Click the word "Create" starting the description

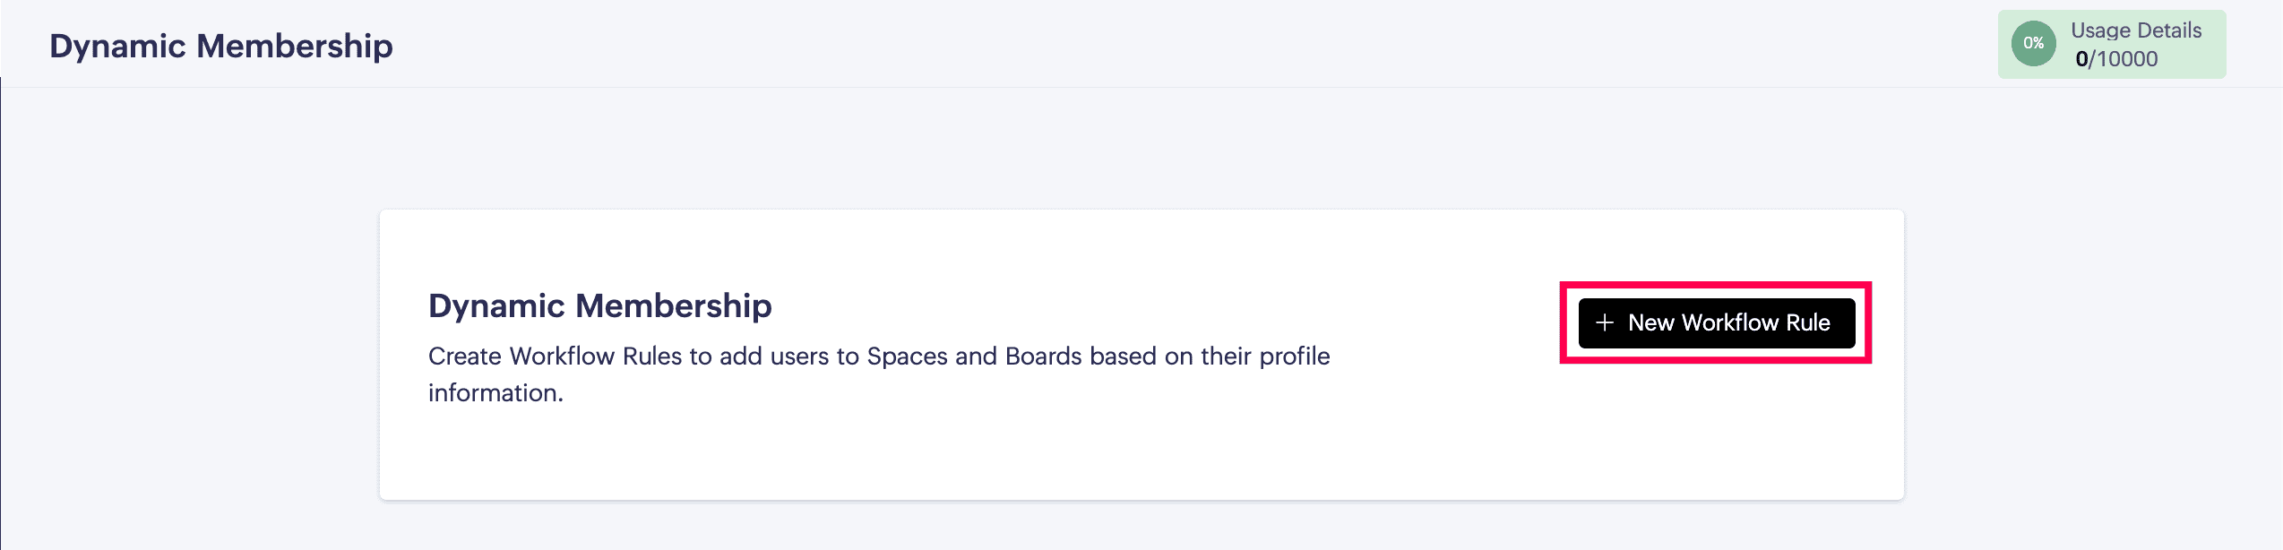click(464, 357)
